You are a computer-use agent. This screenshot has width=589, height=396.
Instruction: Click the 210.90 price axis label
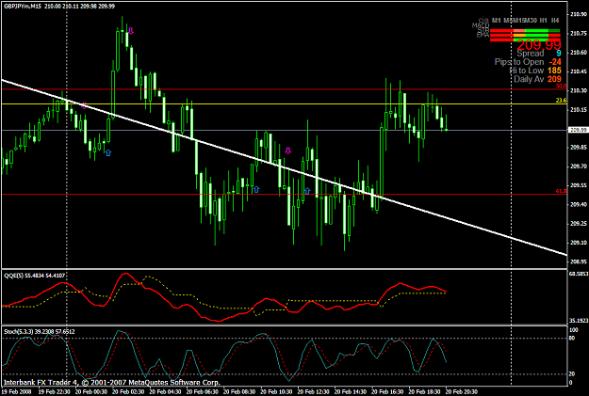tap(579, 14)
